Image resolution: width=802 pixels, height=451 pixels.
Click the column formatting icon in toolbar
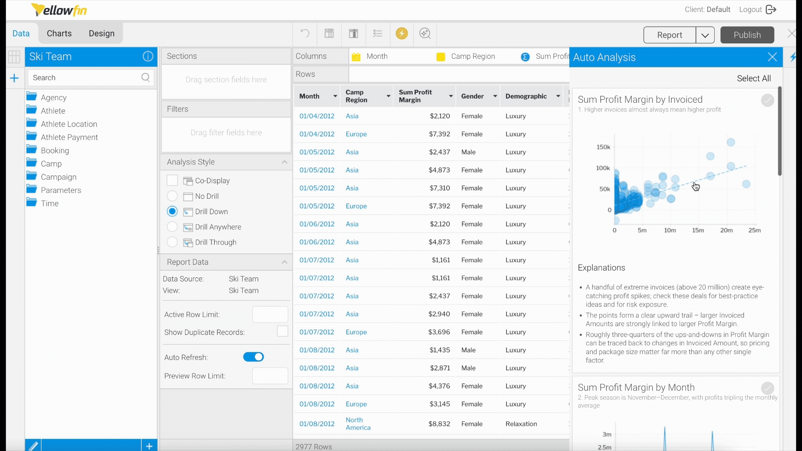point(353,33)
